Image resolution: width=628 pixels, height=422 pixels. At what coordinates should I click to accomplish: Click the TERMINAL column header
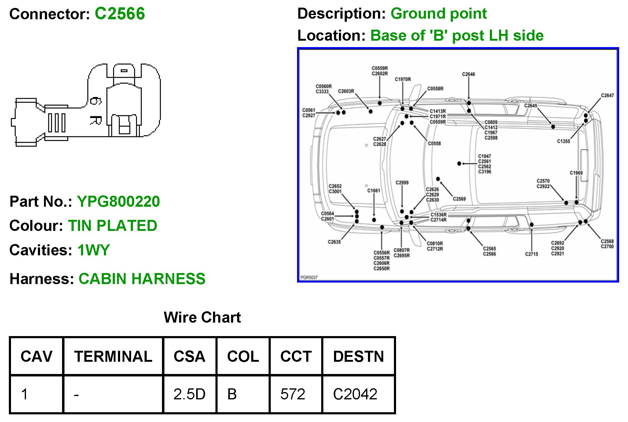(113, 356)
